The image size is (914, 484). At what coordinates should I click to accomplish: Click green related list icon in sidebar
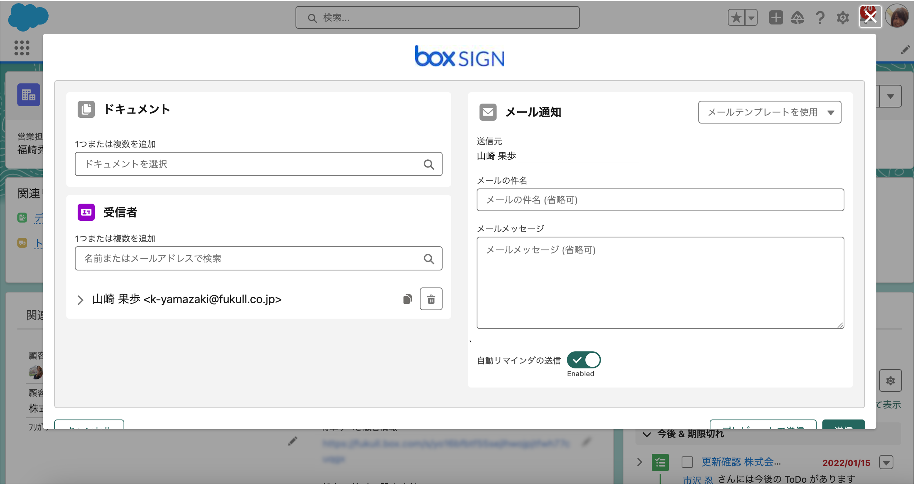(22, 217)
